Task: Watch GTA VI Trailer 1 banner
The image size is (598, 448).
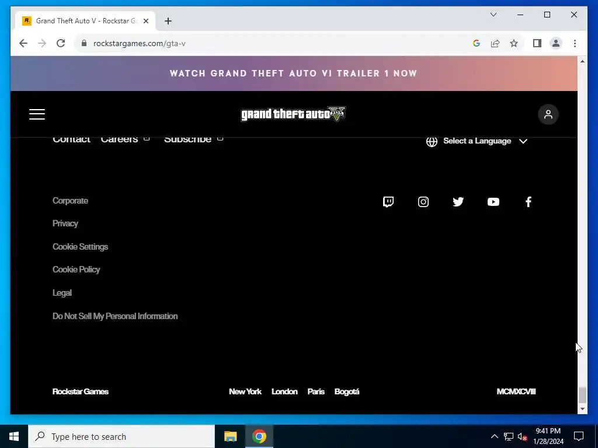Action: click(294, 73)
